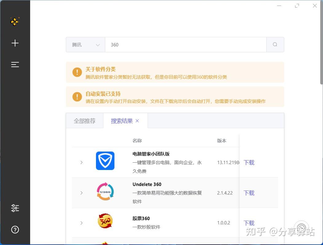
Task: Click the 电脑管家小团队版 title text
Action: pos(151,154)
